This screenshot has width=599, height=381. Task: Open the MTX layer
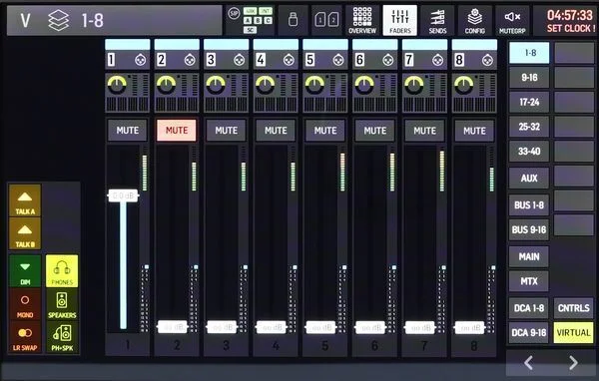coord(529,281)
